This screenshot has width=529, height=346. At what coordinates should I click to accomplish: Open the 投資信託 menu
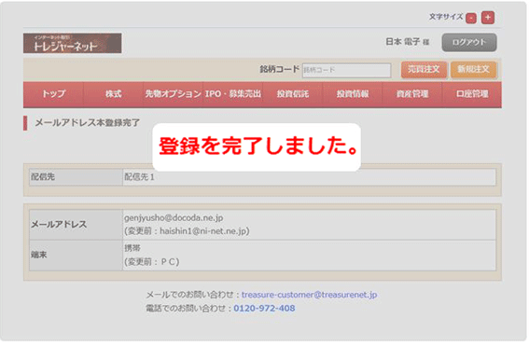tap(293, 94)
